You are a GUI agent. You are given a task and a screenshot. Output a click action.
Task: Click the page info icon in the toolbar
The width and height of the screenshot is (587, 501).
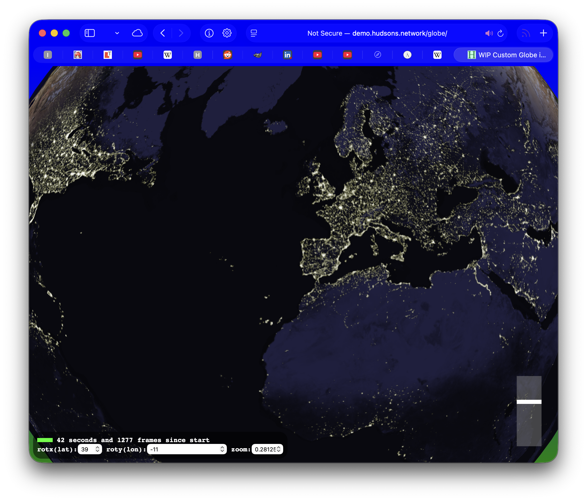209,33
